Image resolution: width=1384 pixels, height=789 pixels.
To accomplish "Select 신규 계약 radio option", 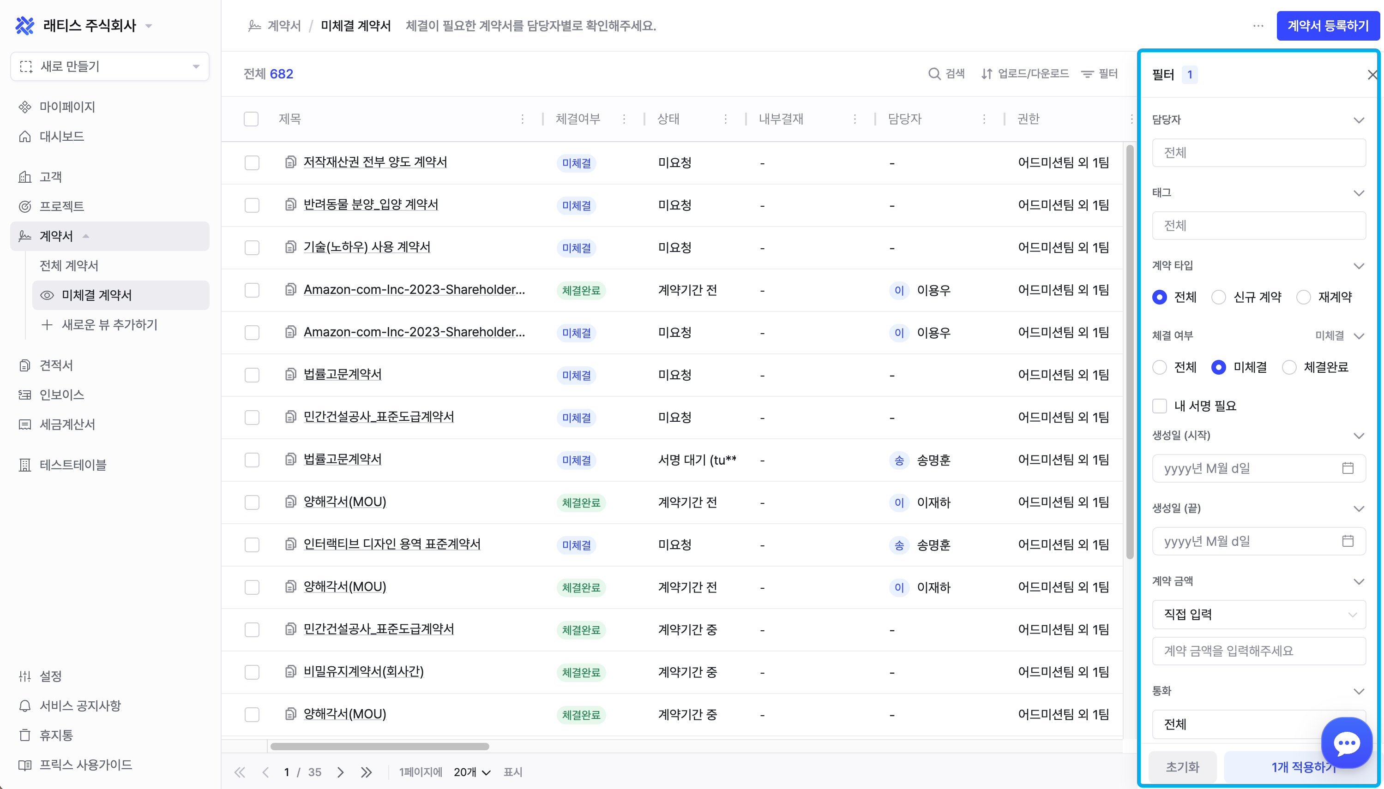I will click(1219, 298).
